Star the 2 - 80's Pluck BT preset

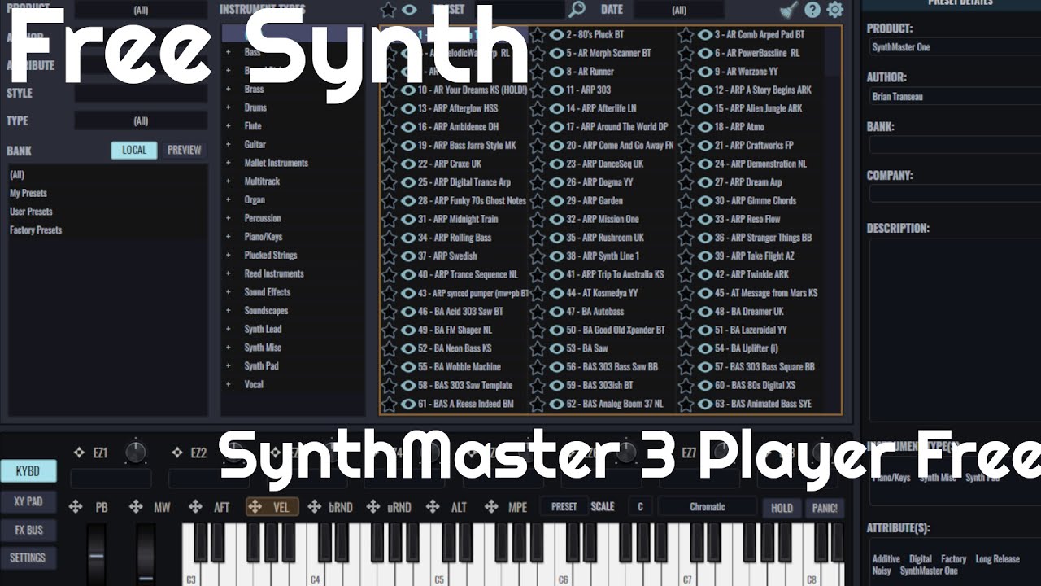[x=538, y=35]
